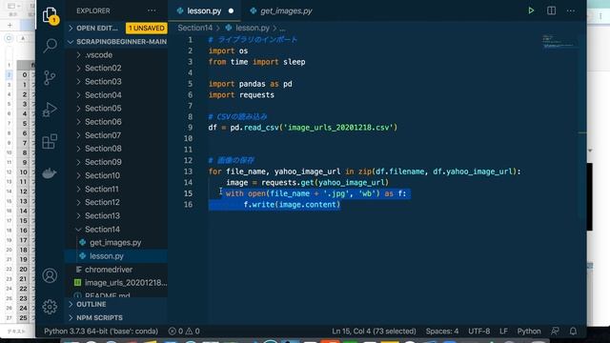
Task: Change Spaces: 4 indentation setting
Action: pos(442,331)
